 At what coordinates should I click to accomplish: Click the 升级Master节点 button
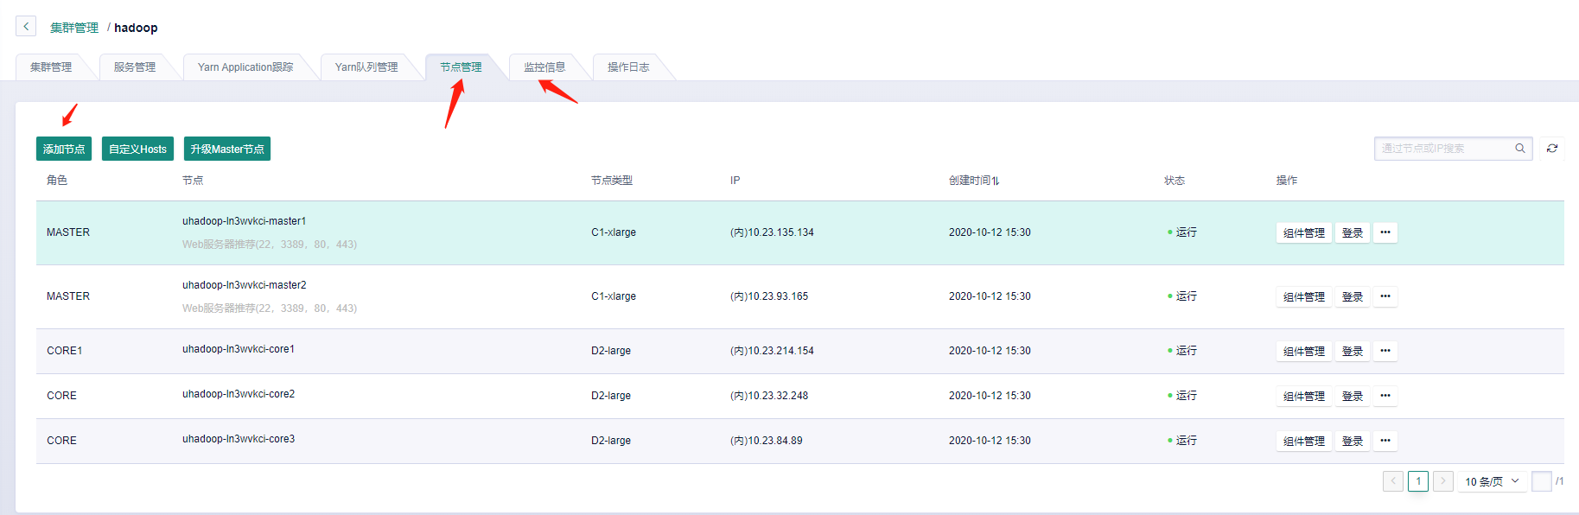click(227, 149)
